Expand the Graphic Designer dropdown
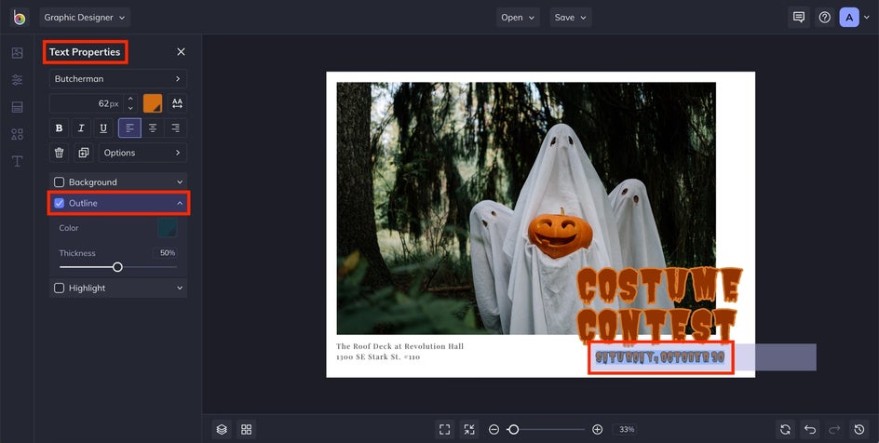The image size is (879, 443). click(x=85, y=17)
